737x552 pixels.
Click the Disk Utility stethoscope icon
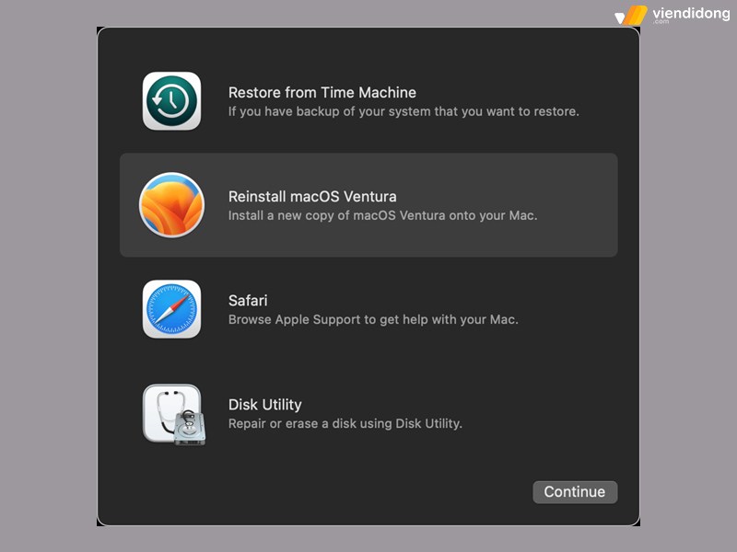pos(174,414)
